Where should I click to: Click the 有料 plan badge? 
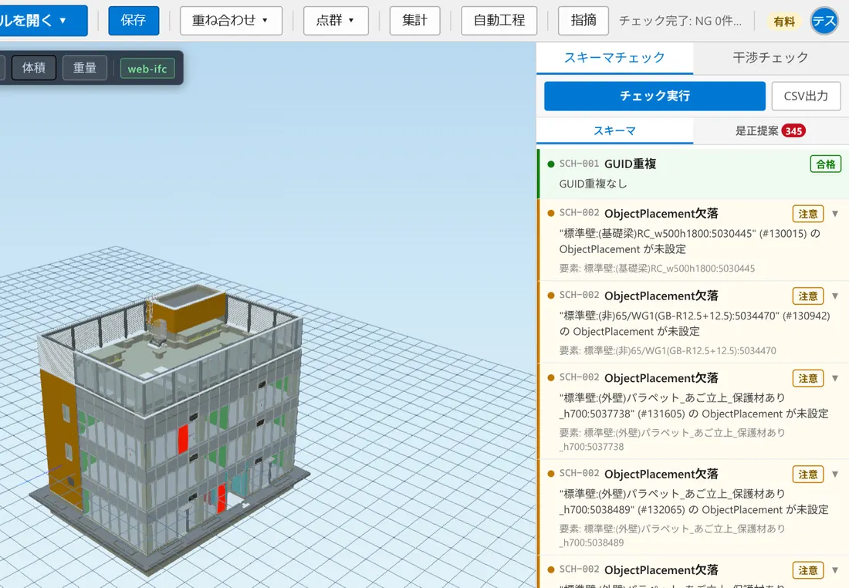tap(784, 22)
